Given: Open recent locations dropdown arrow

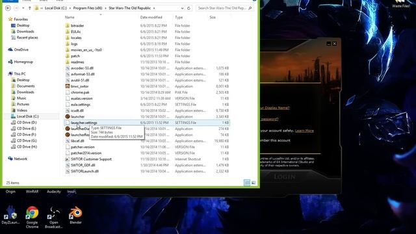Looking at the screenshot, I should (x=23, y=8).
